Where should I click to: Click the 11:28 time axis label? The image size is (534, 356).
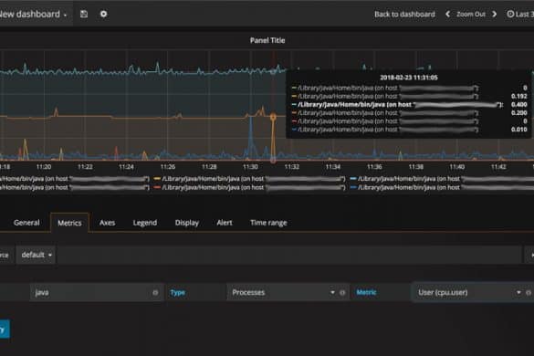(209, 166)
